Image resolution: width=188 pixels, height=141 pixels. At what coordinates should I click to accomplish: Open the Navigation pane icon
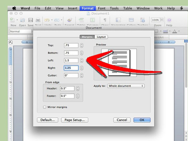click(118, 20)
